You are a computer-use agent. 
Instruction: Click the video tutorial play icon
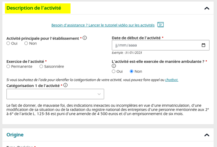(161, 25)
